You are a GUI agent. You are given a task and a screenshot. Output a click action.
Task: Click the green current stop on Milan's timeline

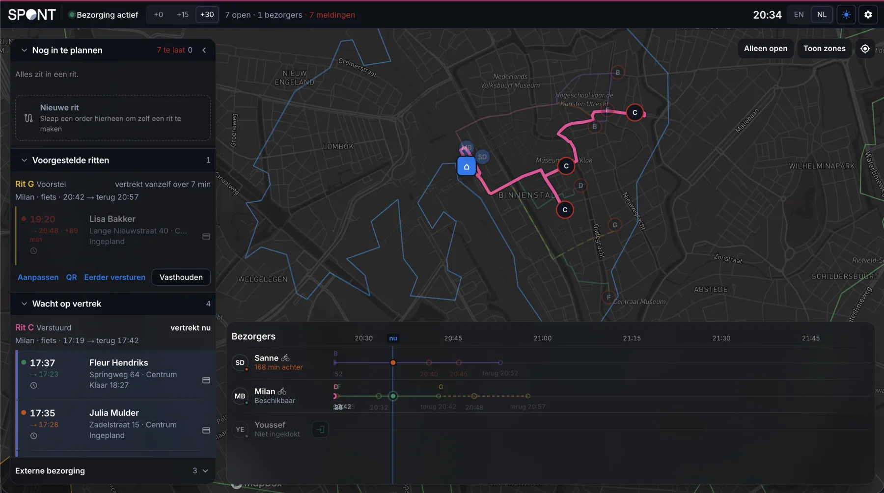click(393, 396)
